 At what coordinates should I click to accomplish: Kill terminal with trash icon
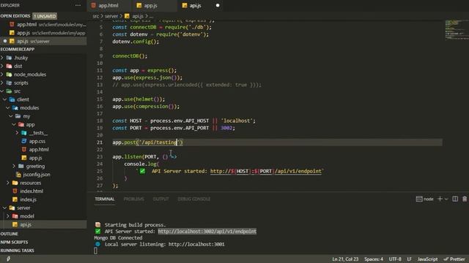pyautogui.click(x=465, y=199)
